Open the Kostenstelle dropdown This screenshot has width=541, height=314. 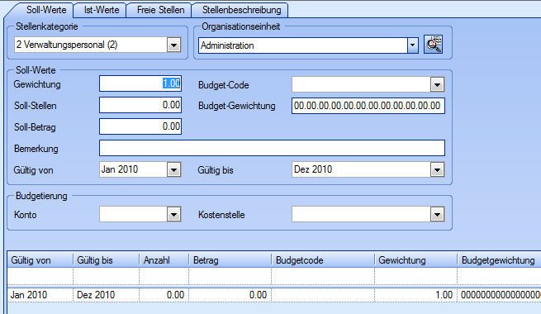point(437,214)
